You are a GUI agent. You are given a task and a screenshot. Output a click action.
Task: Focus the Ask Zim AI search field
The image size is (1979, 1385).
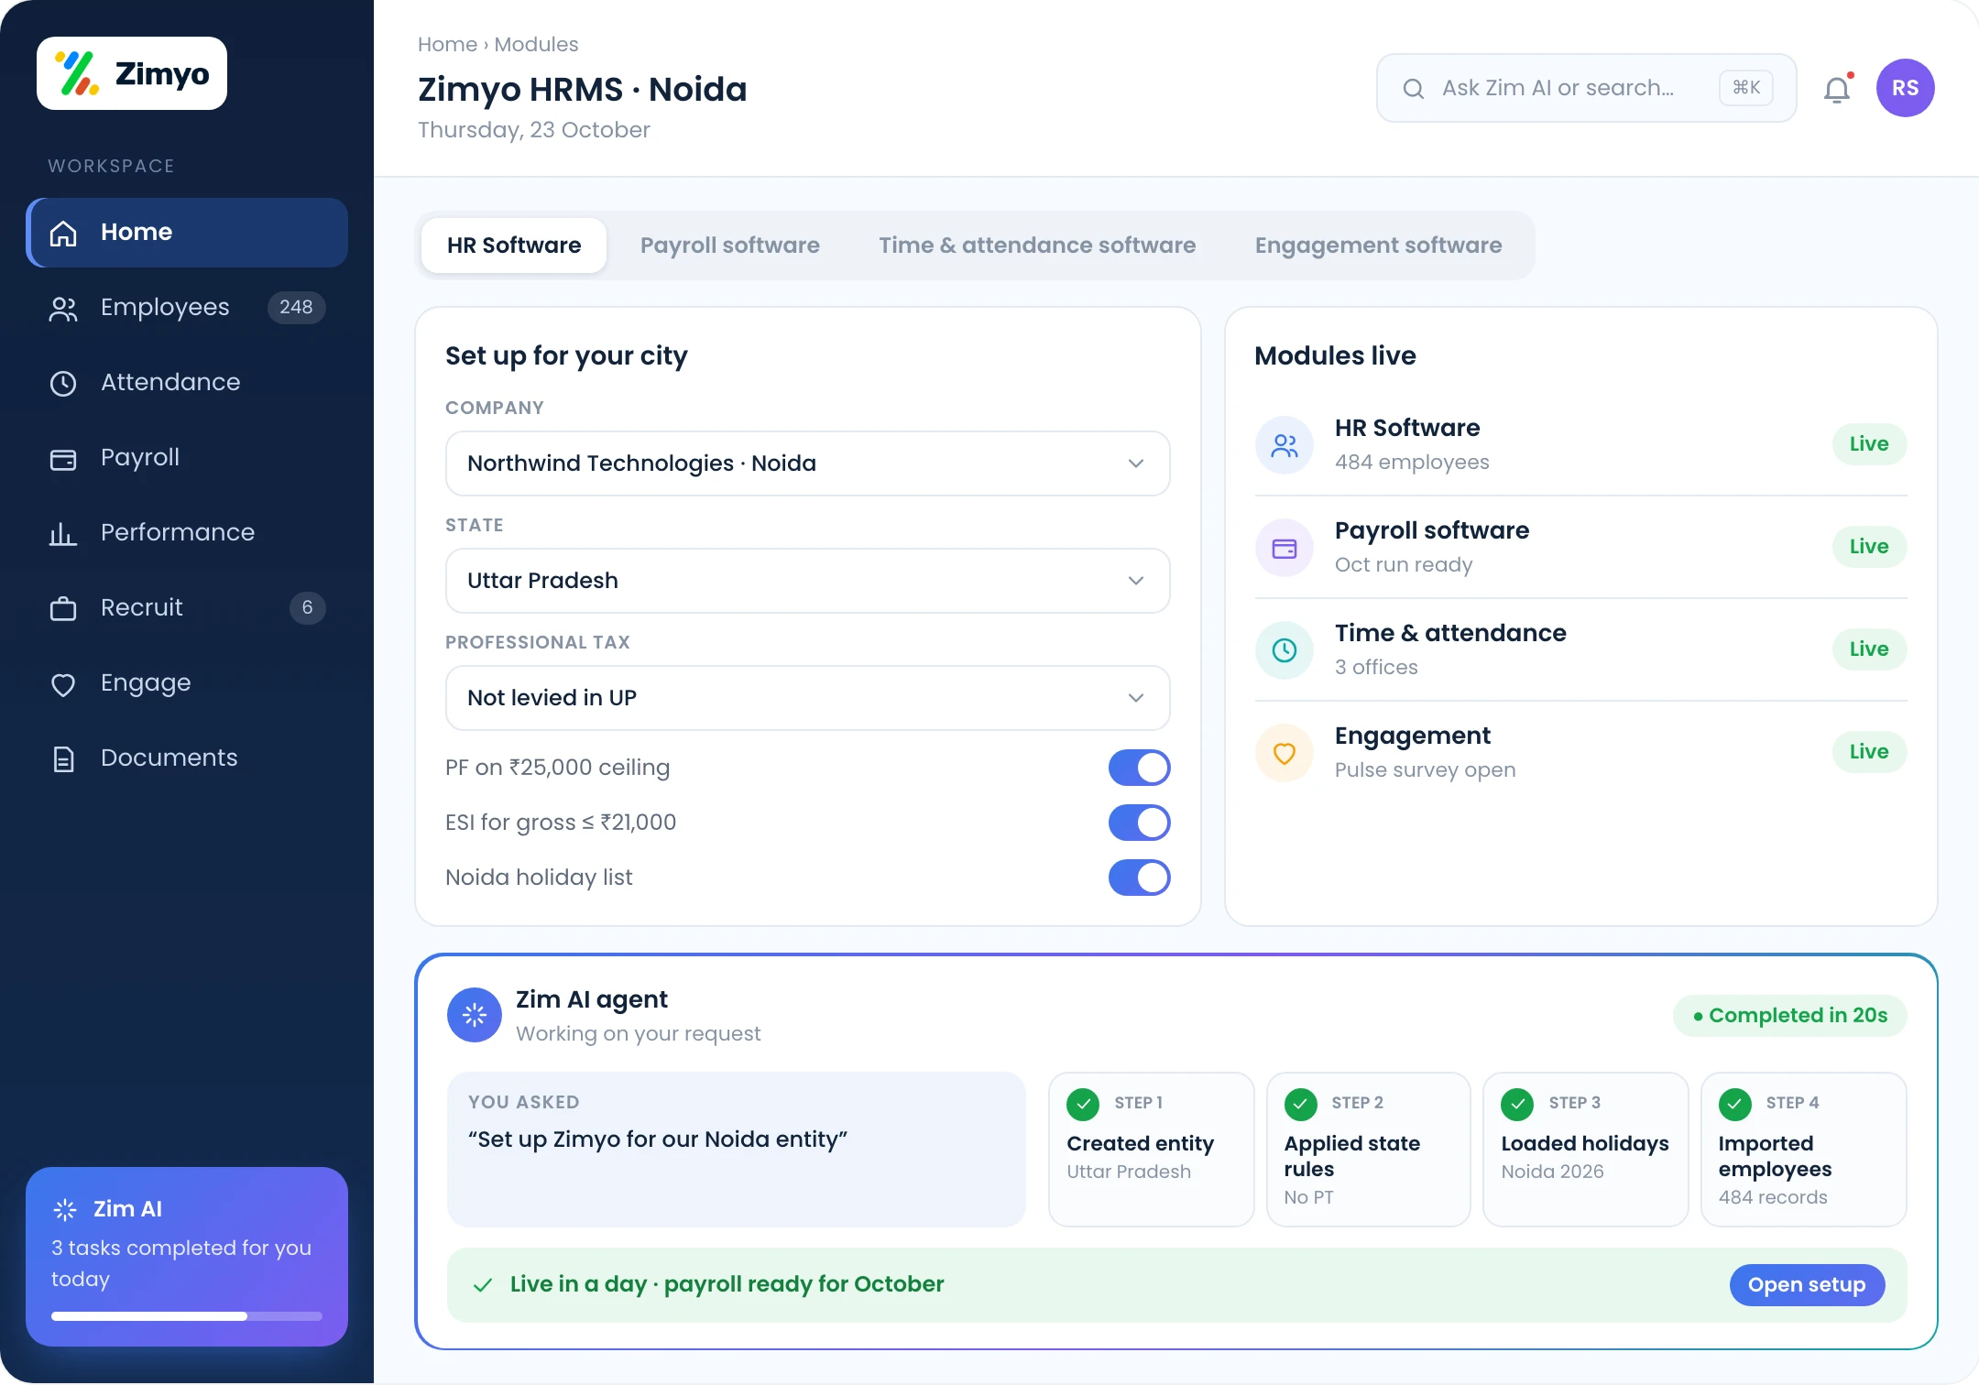pos(1586,88)
